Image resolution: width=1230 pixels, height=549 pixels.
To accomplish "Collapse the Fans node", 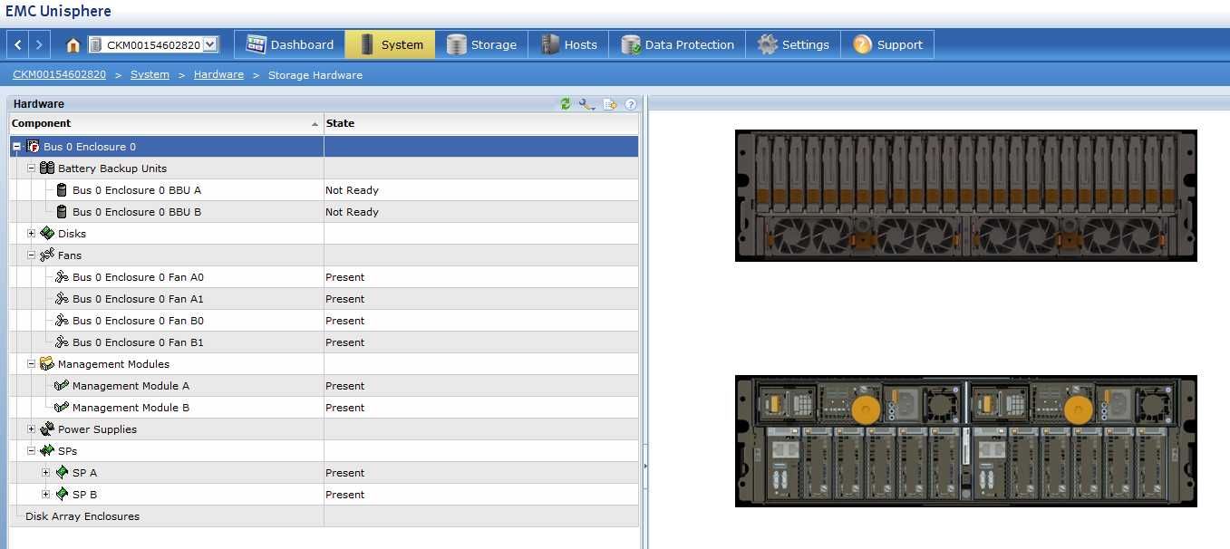I will pyautogui.click(x=31, y=255).
